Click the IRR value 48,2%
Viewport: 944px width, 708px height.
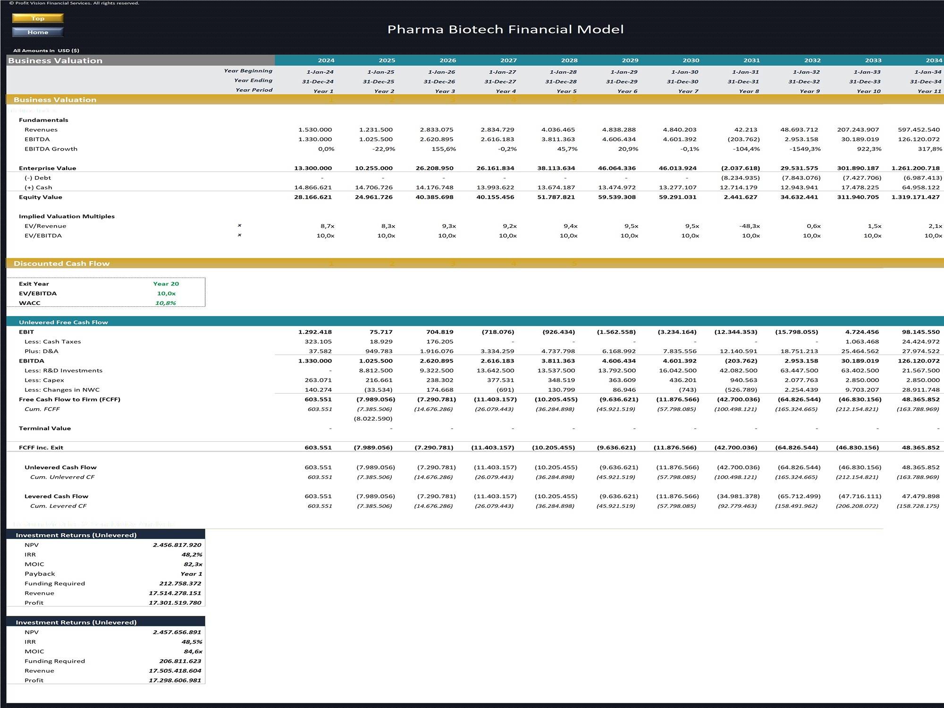click(x=192, y=555)
